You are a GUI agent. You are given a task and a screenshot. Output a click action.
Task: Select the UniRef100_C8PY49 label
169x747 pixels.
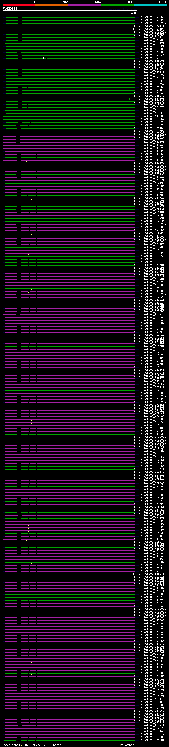tap(152, 711)
